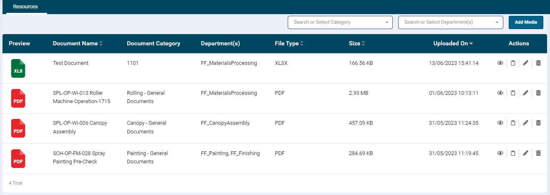The image size is (550, 195).
Task: Open the XLS thumbnail for Test Document
Action: 18,68
